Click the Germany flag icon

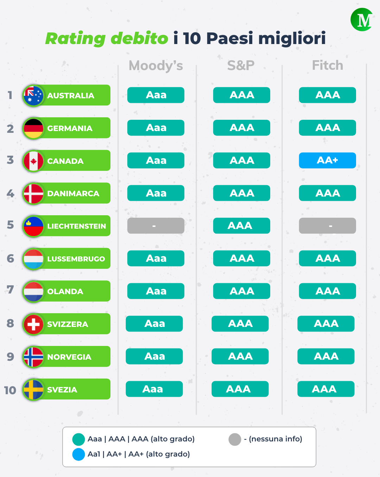point(33,128)
